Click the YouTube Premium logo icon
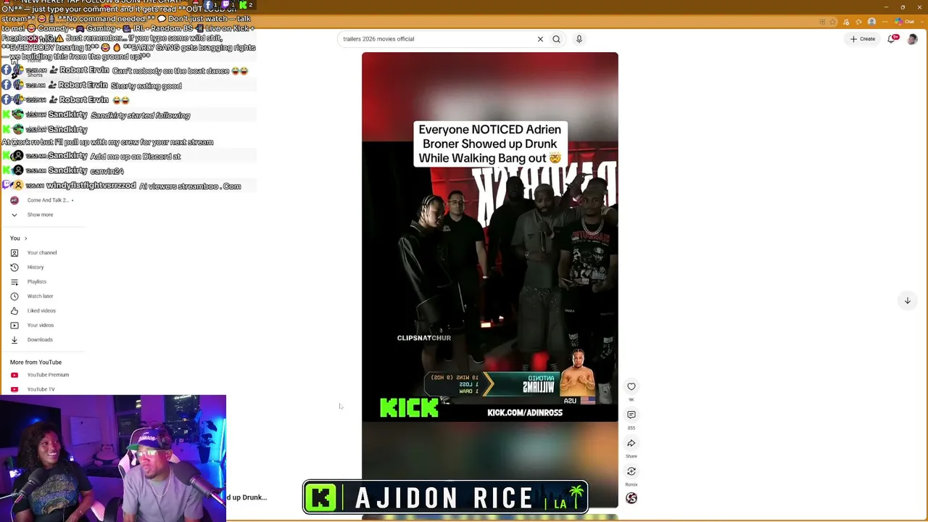928x522 pixels. 14,375
